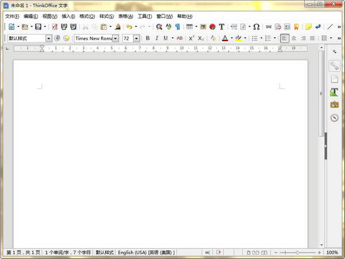
Task: Click the zoom out minus button
Action: point(276,253)
